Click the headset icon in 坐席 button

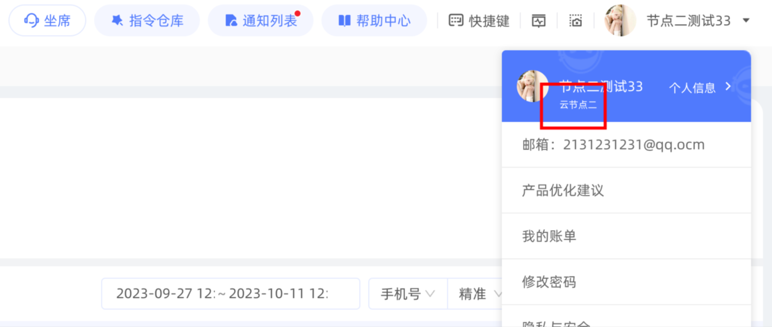point(31,20)
